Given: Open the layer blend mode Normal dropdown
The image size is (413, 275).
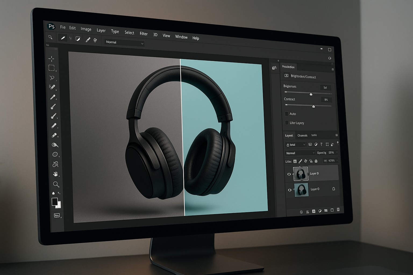Looking at the screenshot, I should (x=300, y=153).
